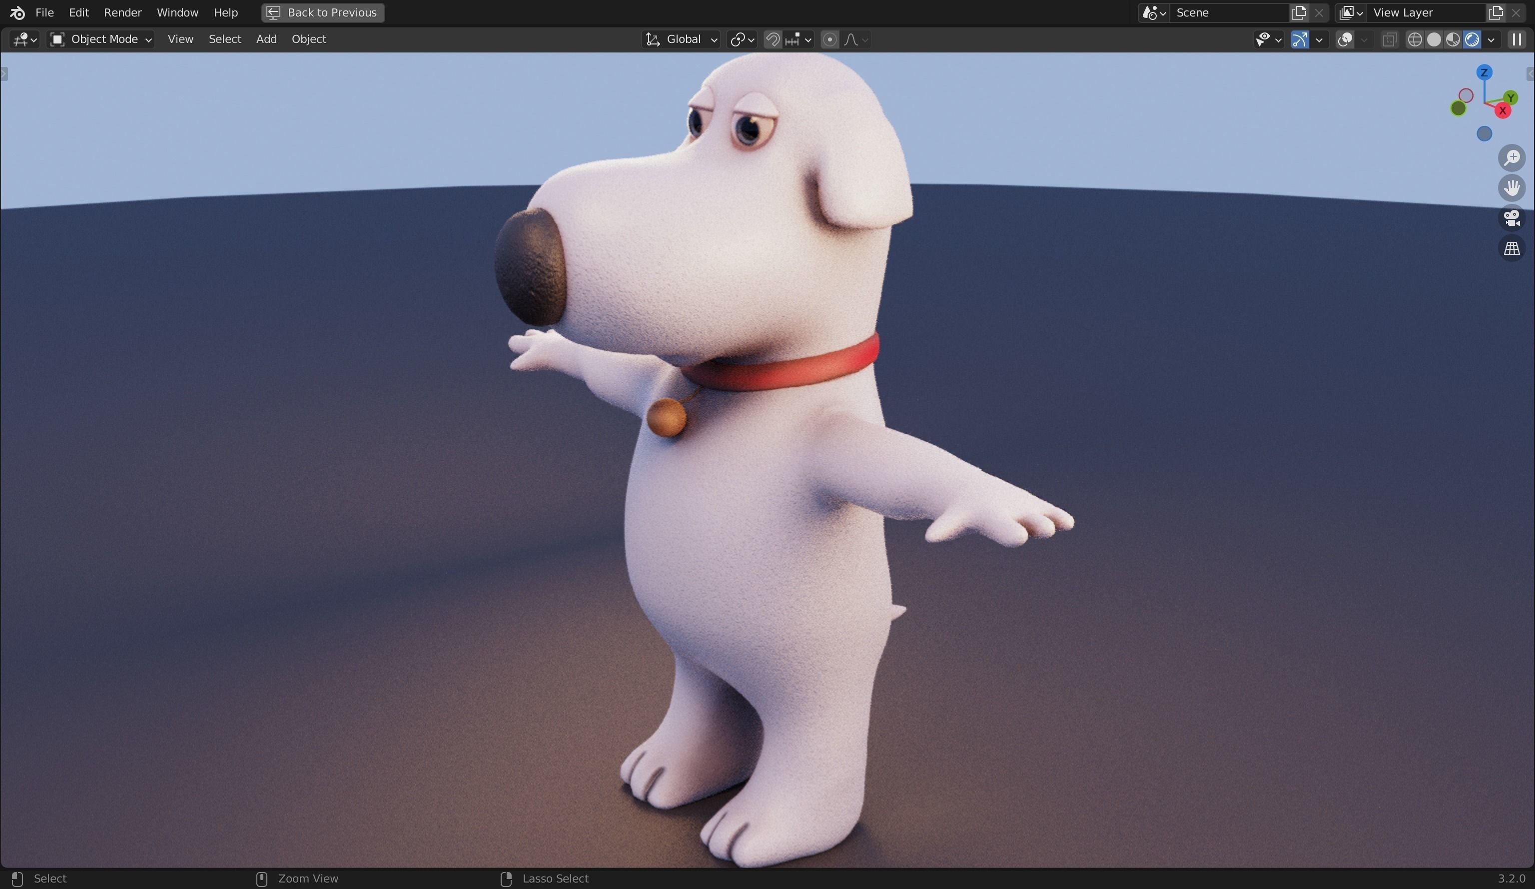This screenshot has height=889, width=1535.
Task: Open the Object menu in viewport header
Action: coord(309,39)
